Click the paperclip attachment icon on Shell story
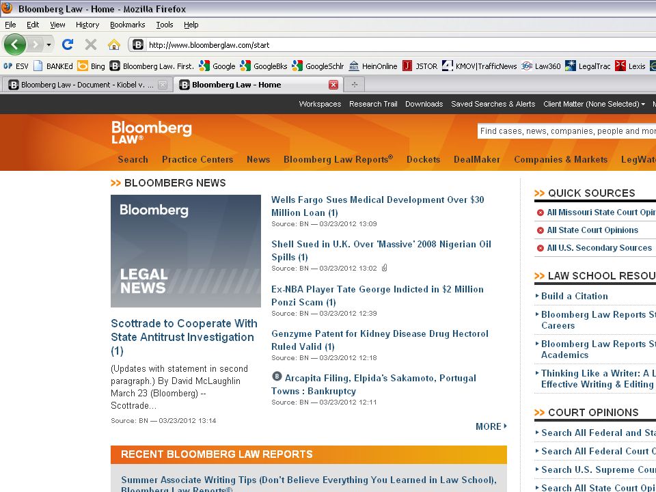Image resolution: width=656 pixels, height=492 pixels. [385, 268]
